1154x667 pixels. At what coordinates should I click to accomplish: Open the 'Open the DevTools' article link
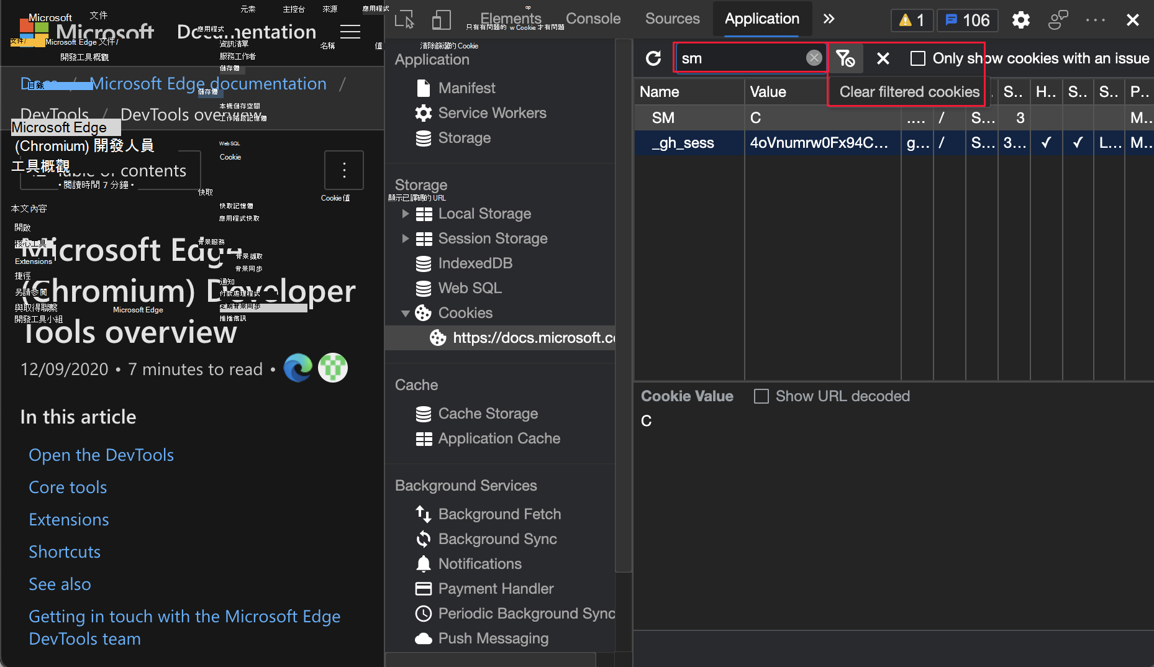pyautogui.click(x=101, y=455)
